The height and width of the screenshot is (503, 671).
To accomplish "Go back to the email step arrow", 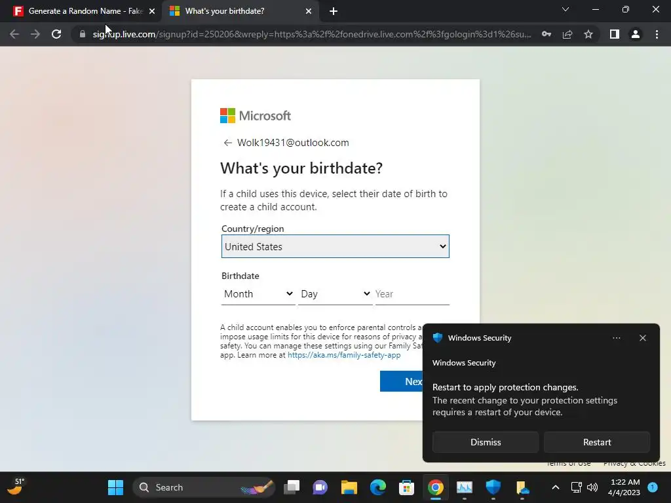I will pyautogui.click(x=227, y=143).
